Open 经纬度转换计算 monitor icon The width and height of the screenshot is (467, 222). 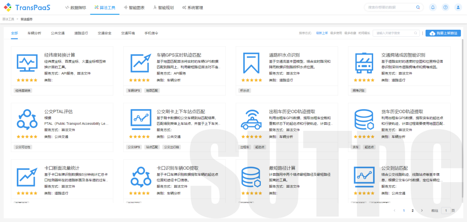point(27,63)
